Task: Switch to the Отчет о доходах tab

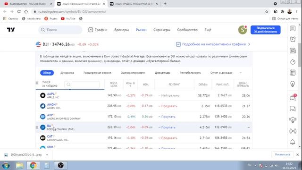Action: click(221, 73)
